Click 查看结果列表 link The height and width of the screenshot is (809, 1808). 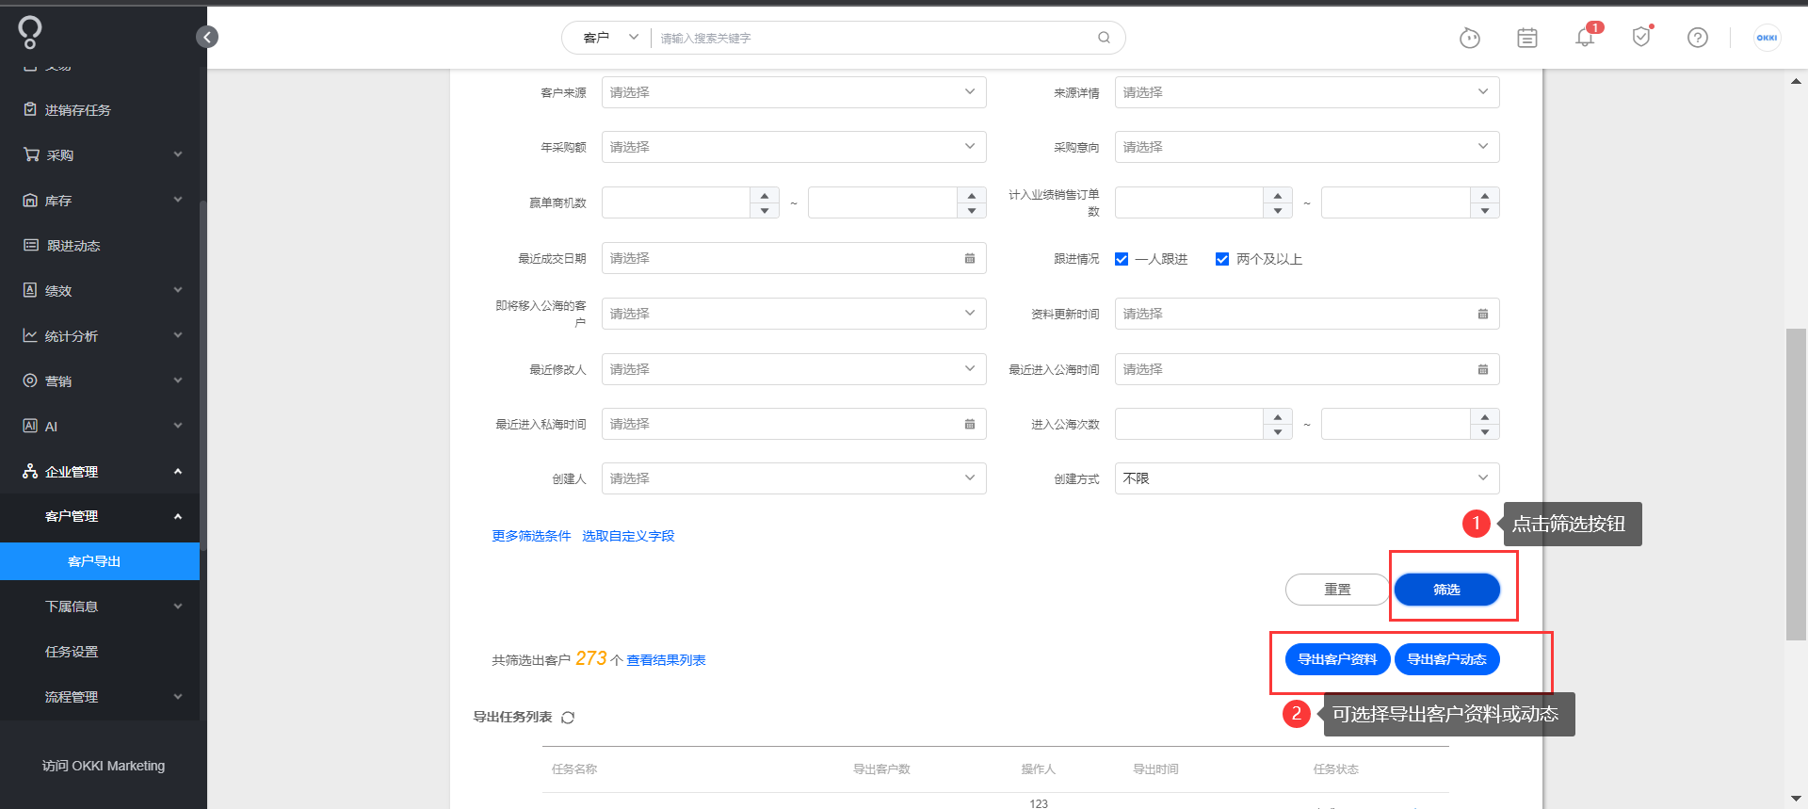[666, 660]
